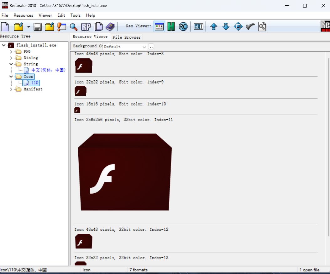The width and height of the screenshot is (330, 274).
Task: Click the Open file folder icon
Action: 18,27
